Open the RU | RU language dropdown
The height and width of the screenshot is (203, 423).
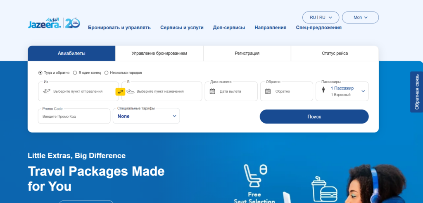pos(321,17)
